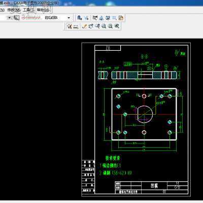Image resolution: width=203 pixels, height=203 pixels.
Task: Click the dark blue curve-with-plus icon
Action: click(80, 18)
